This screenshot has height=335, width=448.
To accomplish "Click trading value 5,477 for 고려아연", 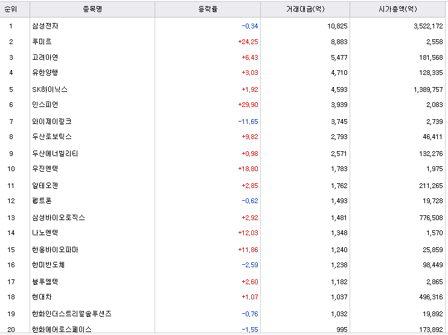I will point(339,57).
